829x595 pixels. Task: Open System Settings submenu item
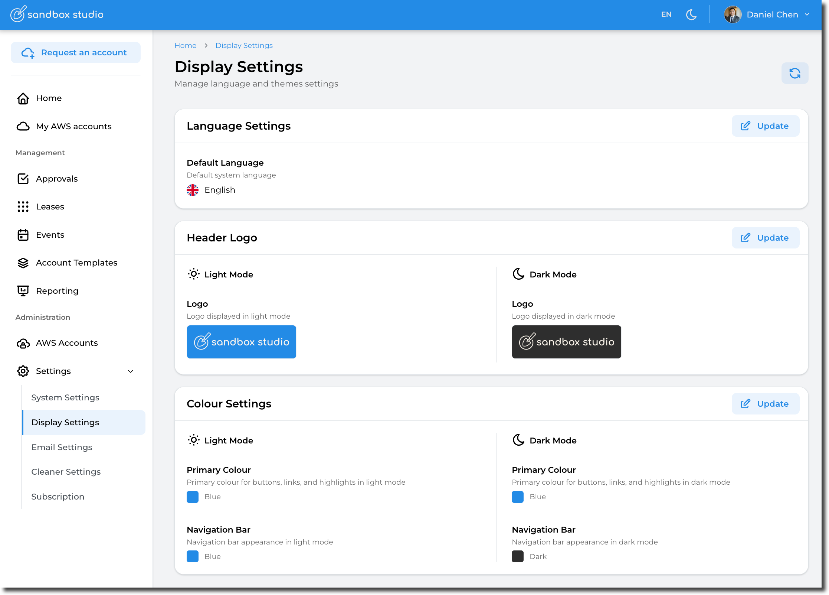(x=65, y=397)
